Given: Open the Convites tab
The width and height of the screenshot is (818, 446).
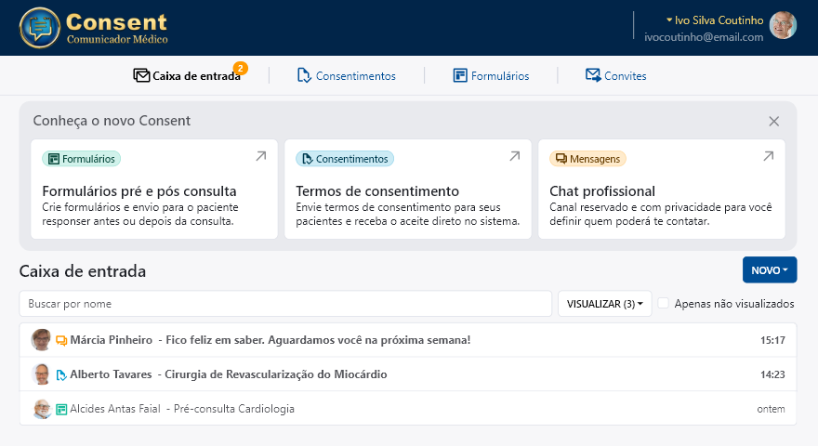Looking at the screenshot, I should point(615,76).
